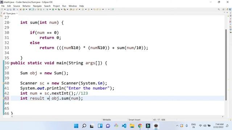Open the Window menu

72,6
